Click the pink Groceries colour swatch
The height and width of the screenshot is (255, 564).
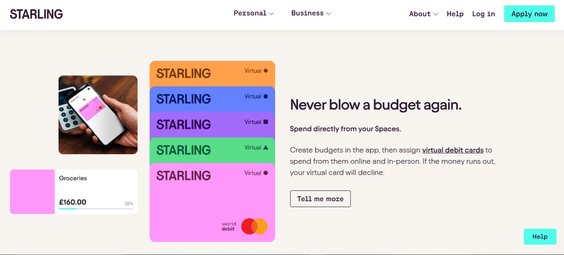click(32, 192)
